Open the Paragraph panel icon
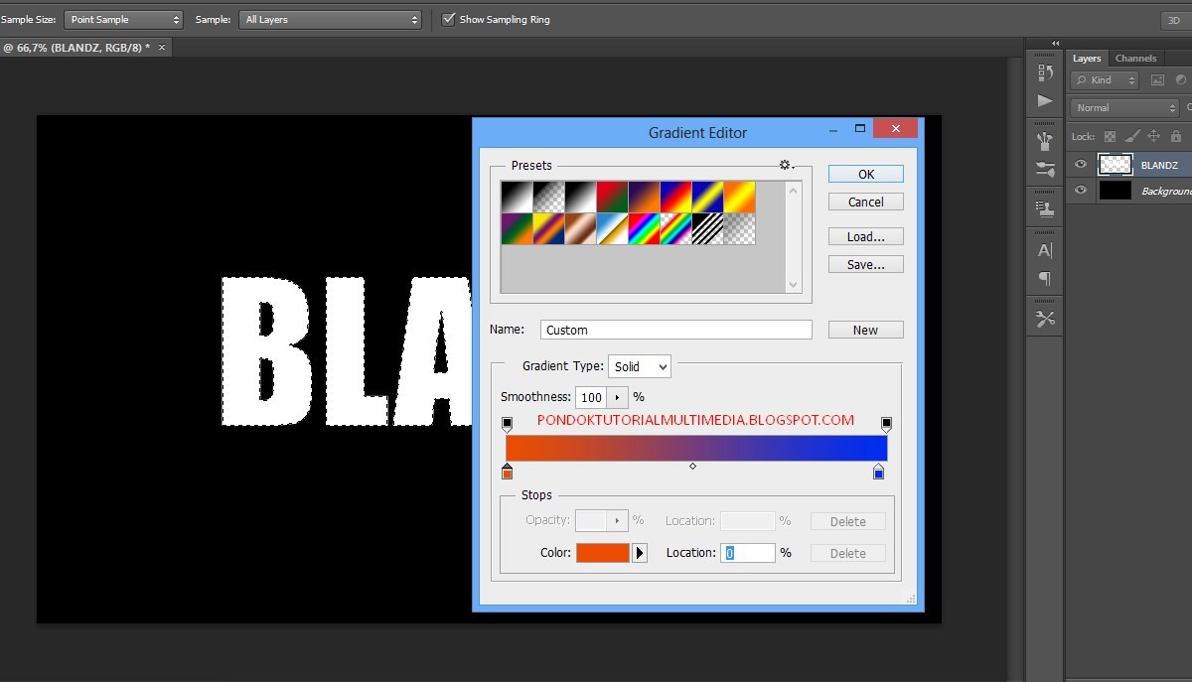The image size is (1192, 682). pos(1044,279)
